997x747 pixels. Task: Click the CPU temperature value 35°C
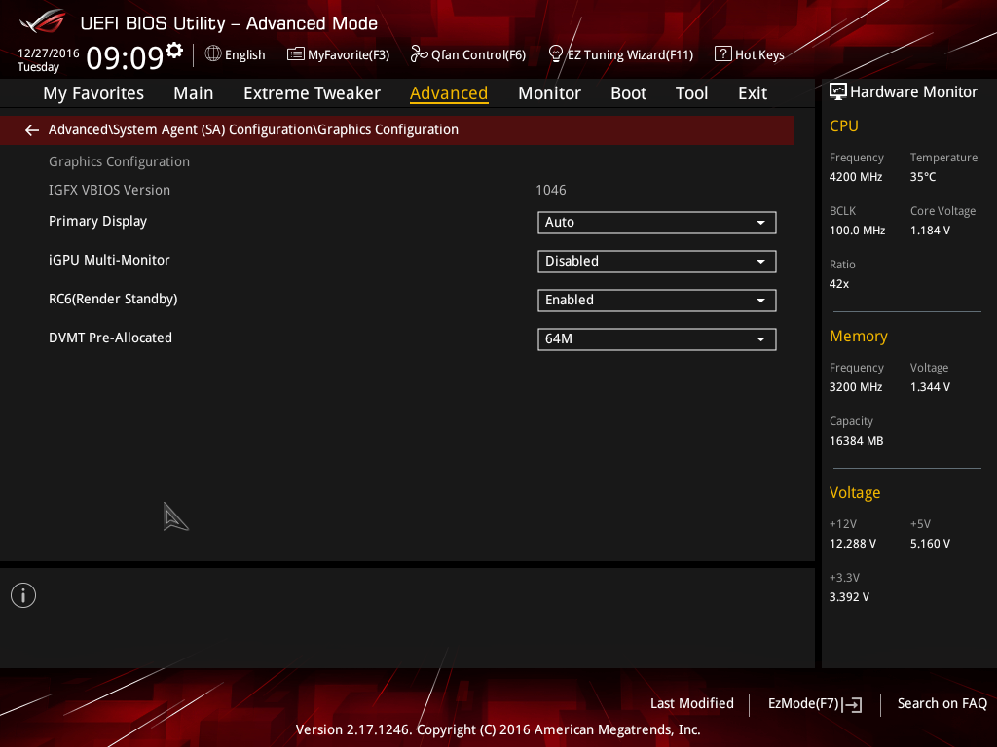923,177
